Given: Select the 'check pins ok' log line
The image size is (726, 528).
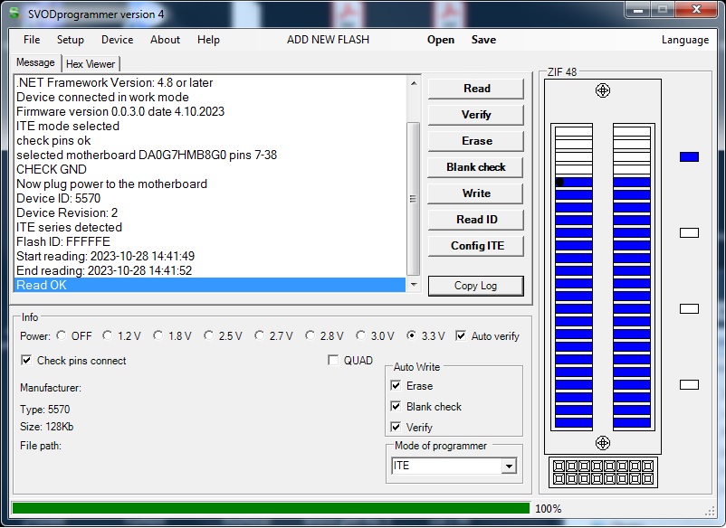Looking at the screenshot, I should click(210, 140).
